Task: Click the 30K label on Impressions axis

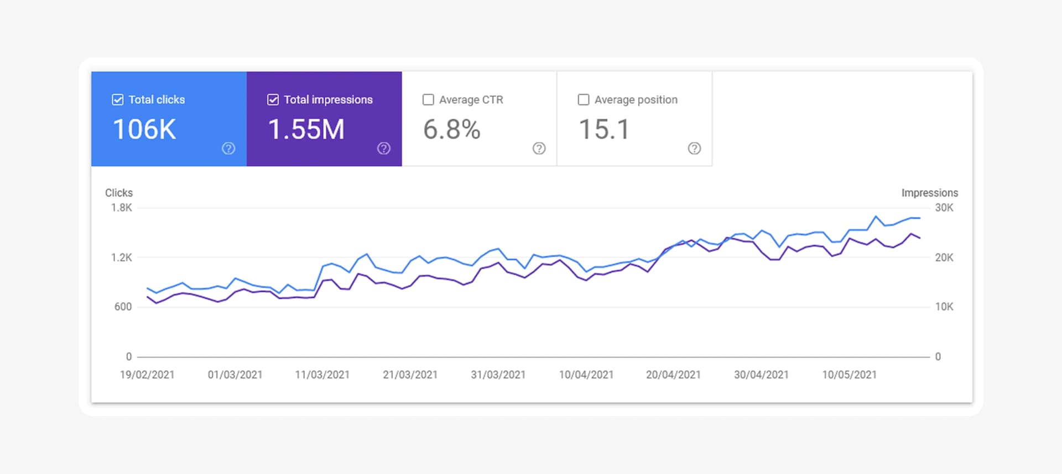Action: point(944,208)
